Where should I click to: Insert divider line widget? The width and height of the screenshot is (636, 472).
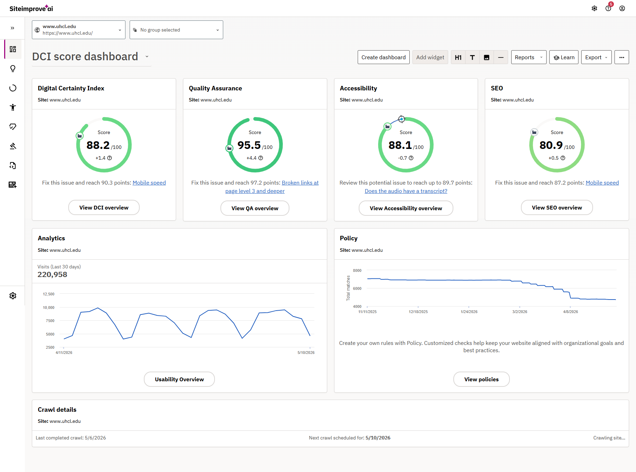click(x=501, y=57)
